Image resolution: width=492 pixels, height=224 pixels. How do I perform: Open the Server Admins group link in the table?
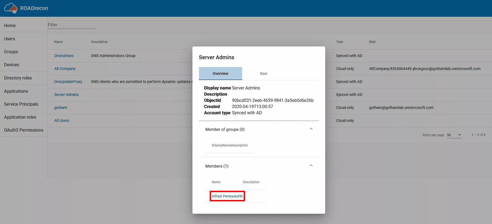[66, 95]
